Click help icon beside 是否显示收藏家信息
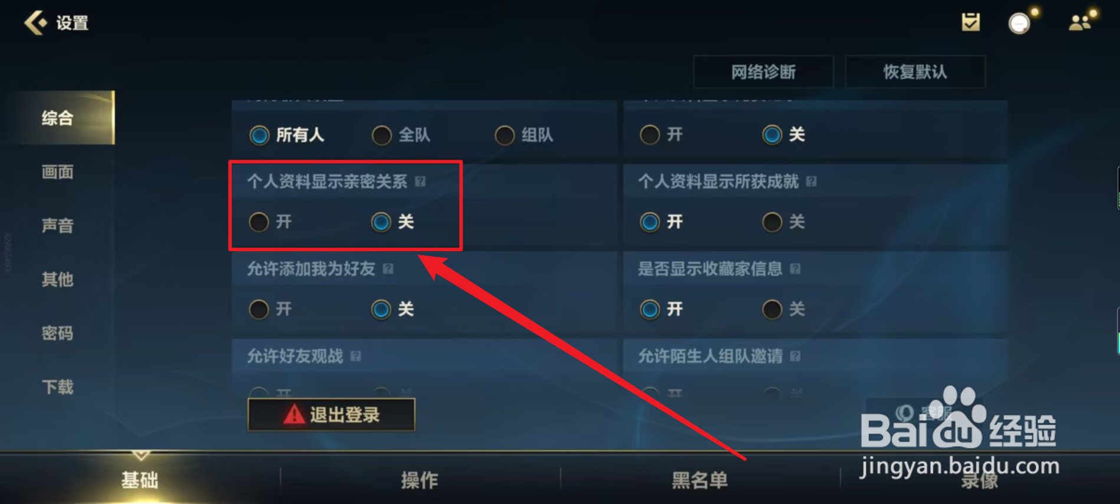The image size is (1120, 504). pos(795,269)
